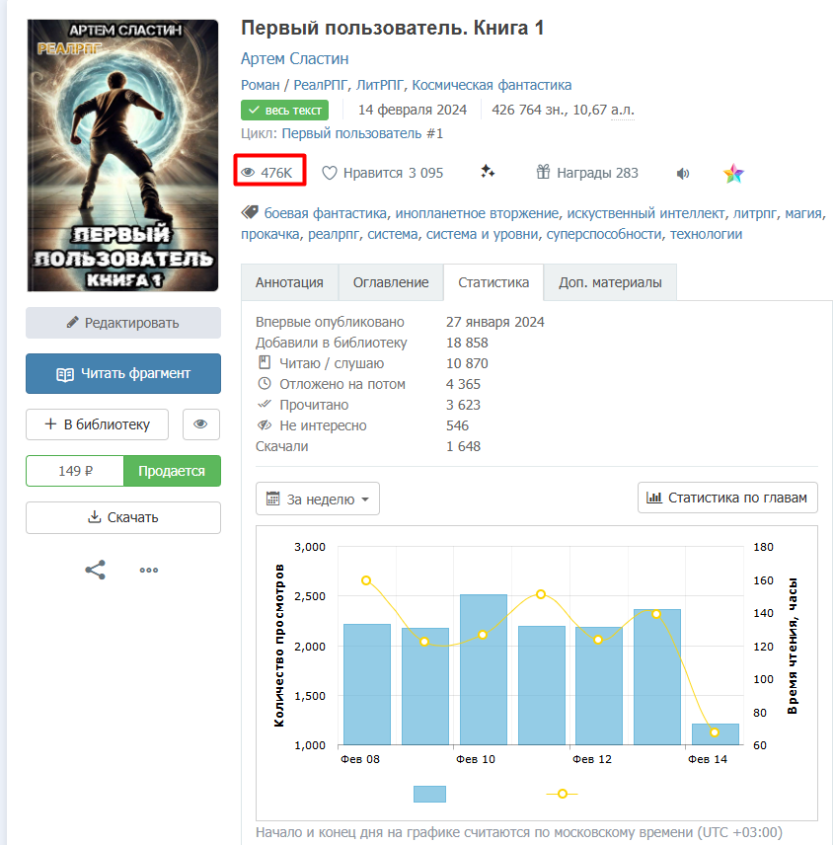The width and height of the screenshot is (834, 845).
Task: Open the Доп. материалы tab
Action: pyautogui.click(x=610, y=282)
